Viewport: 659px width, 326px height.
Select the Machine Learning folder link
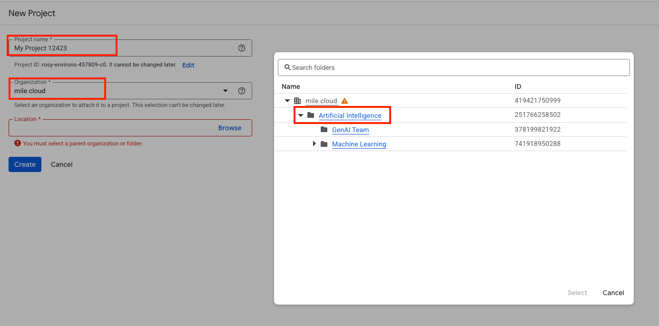tap(359, 144)
